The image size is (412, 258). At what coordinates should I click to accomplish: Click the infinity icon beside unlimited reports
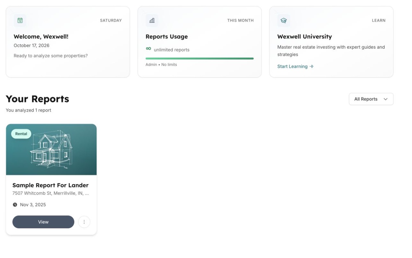[148, 49]
